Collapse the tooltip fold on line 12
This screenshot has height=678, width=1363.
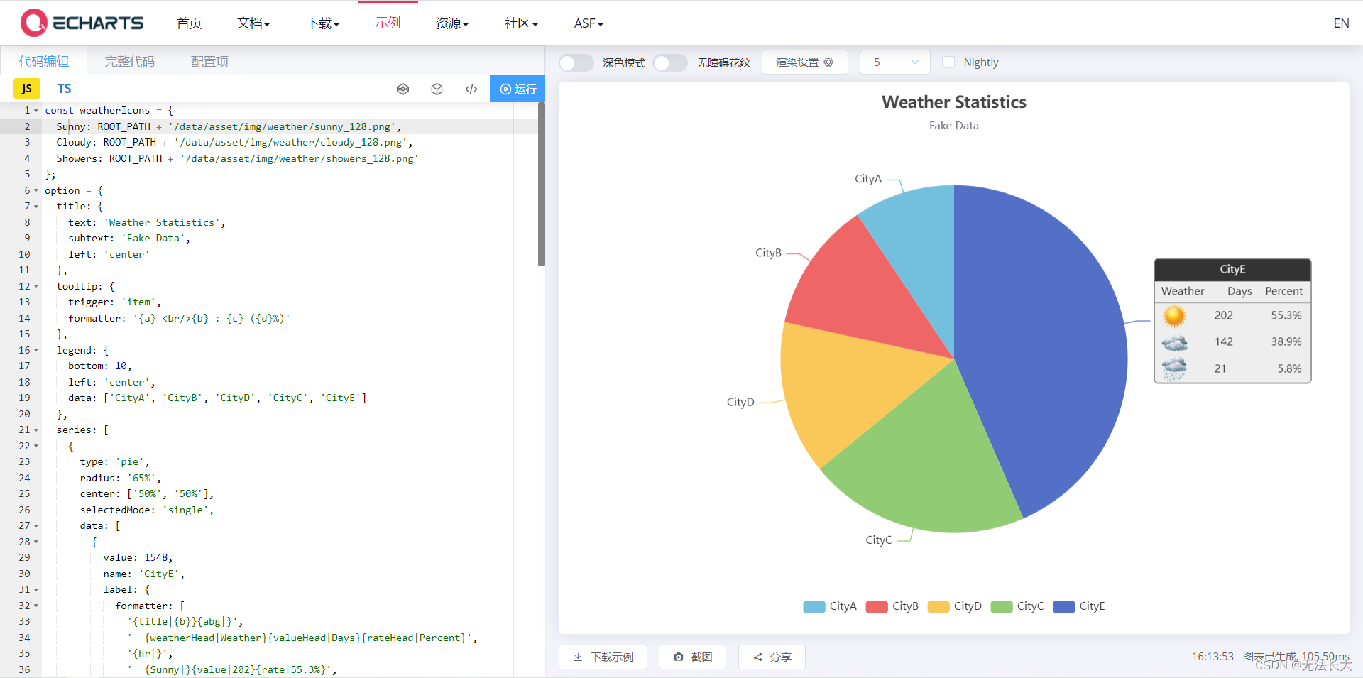(x=36, y=287)
